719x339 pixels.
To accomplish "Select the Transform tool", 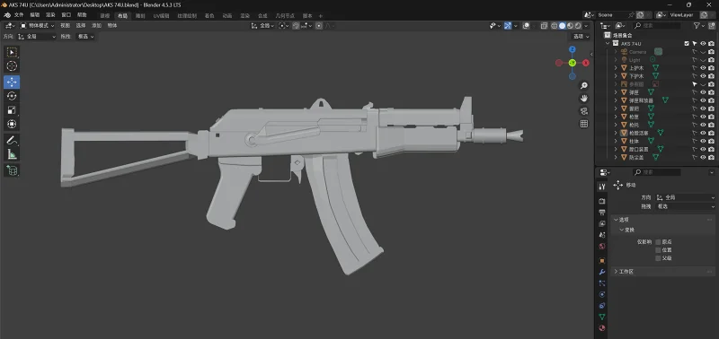I will 12,124.
